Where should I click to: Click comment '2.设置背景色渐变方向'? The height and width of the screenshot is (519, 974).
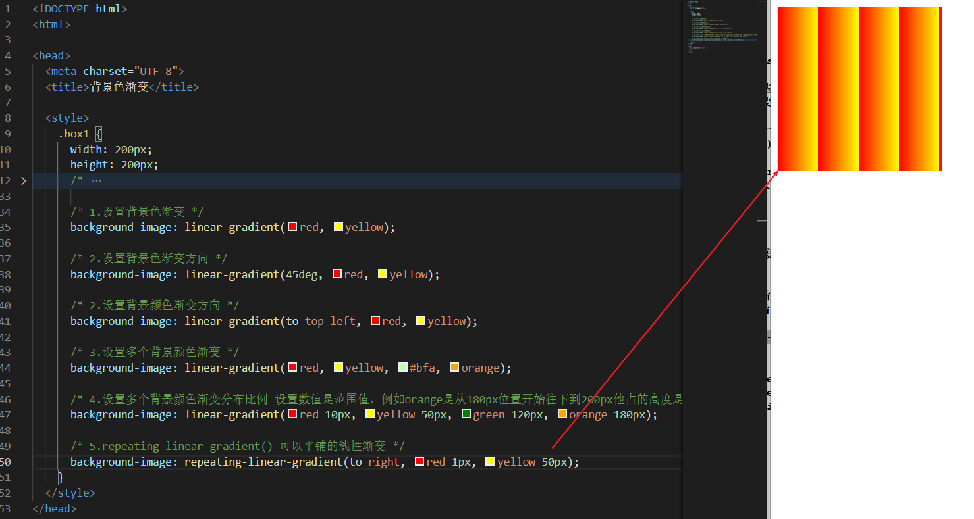click(149, 259)
